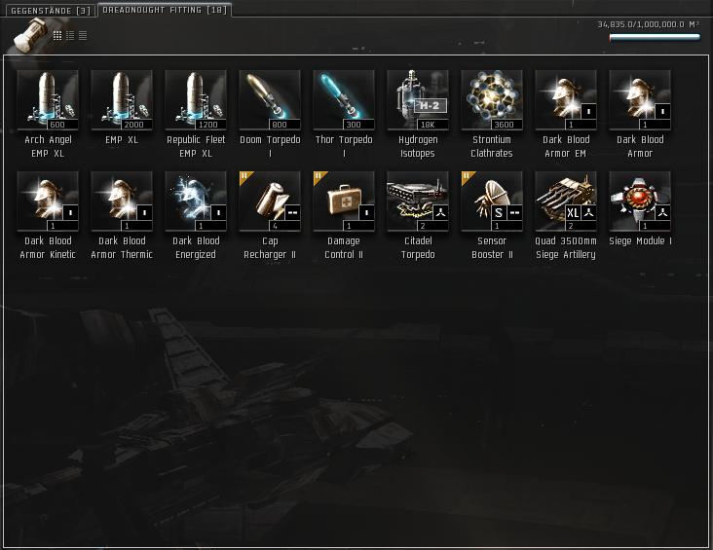Image resolution: width=713 pixels, height=550 pixels.
Task: Switch to list view mode
Action: pyautogui.click(x=83, y=35)
